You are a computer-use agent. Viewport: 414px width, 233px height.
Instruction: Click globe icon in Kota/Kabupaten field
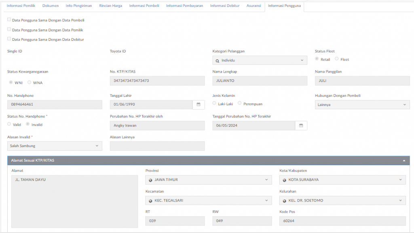284,180
